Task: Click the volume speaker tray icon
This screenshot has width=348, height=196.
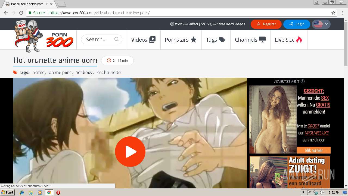Action: [322, 192]
